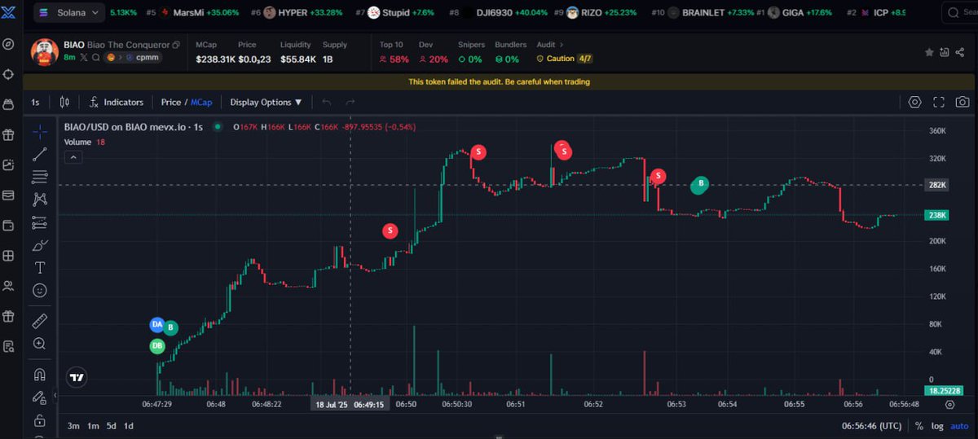Click the undo arrow in chart toolbar
978x439 pixels.
coord(327,102)
